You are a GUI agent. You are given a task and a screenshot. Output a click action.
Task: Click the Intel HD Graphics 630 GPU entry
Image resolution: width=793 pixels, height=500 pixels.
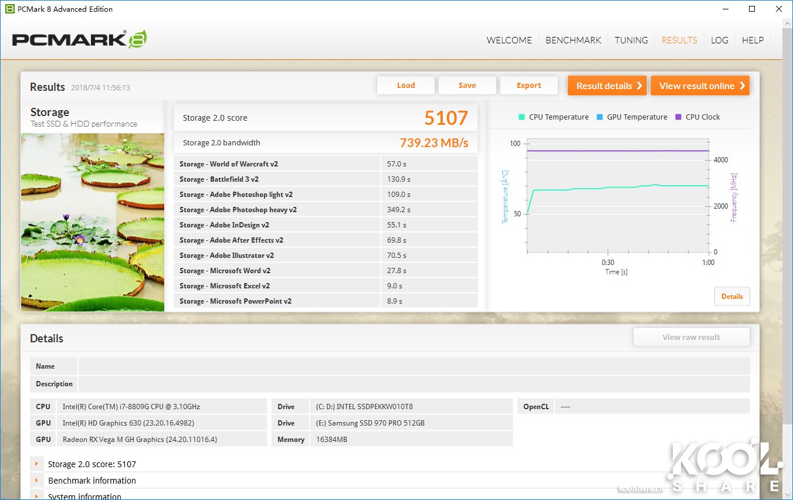tap(162, 423)
